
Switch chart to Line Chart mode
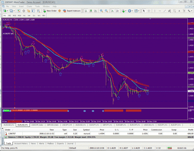point(96,11)
